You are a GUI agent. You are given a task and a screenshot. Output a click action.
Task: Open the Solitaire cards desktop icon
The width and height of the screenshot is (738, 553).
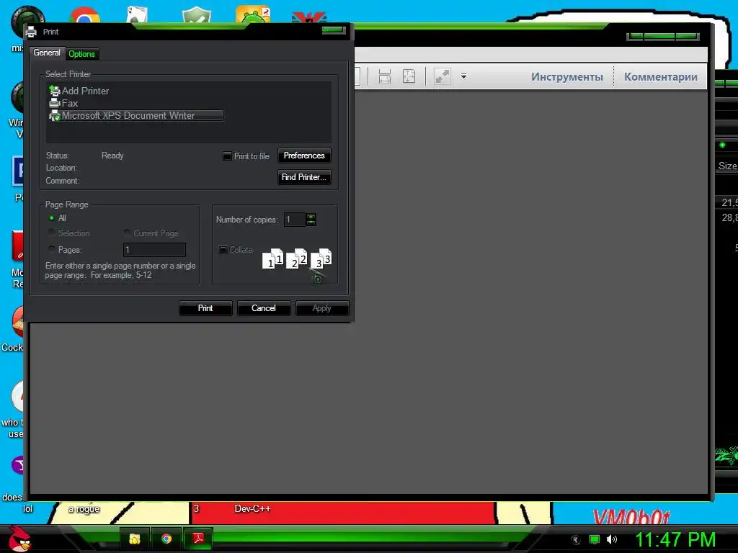[x=138, y=15]
